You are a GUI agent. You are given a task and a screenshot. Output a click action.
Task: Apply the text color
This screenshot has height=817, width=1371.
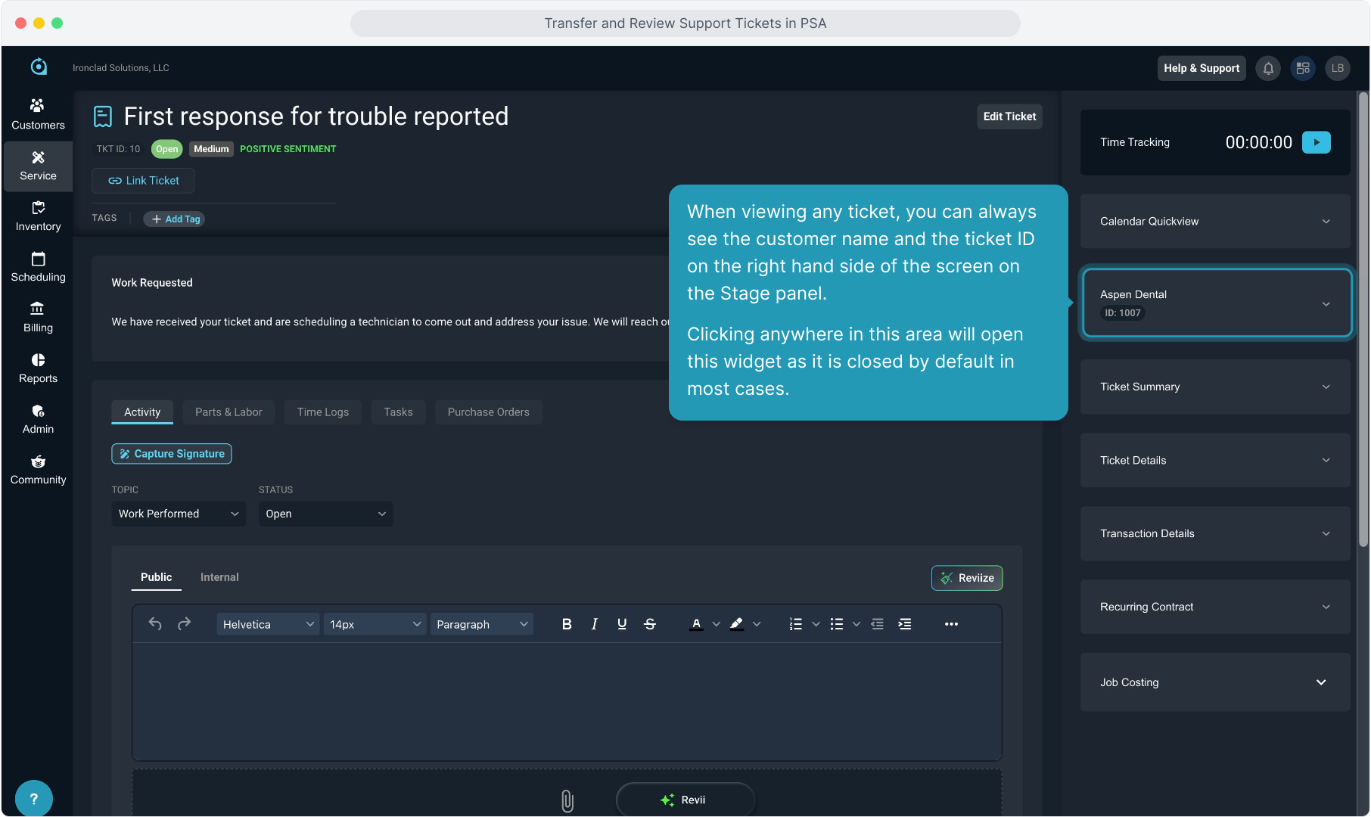click(696, 624)
